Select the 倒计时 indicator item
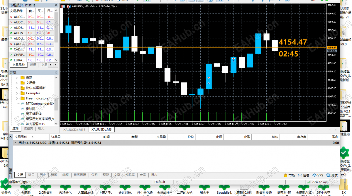The width and height of the screenshot is (352, 196). 31,108
